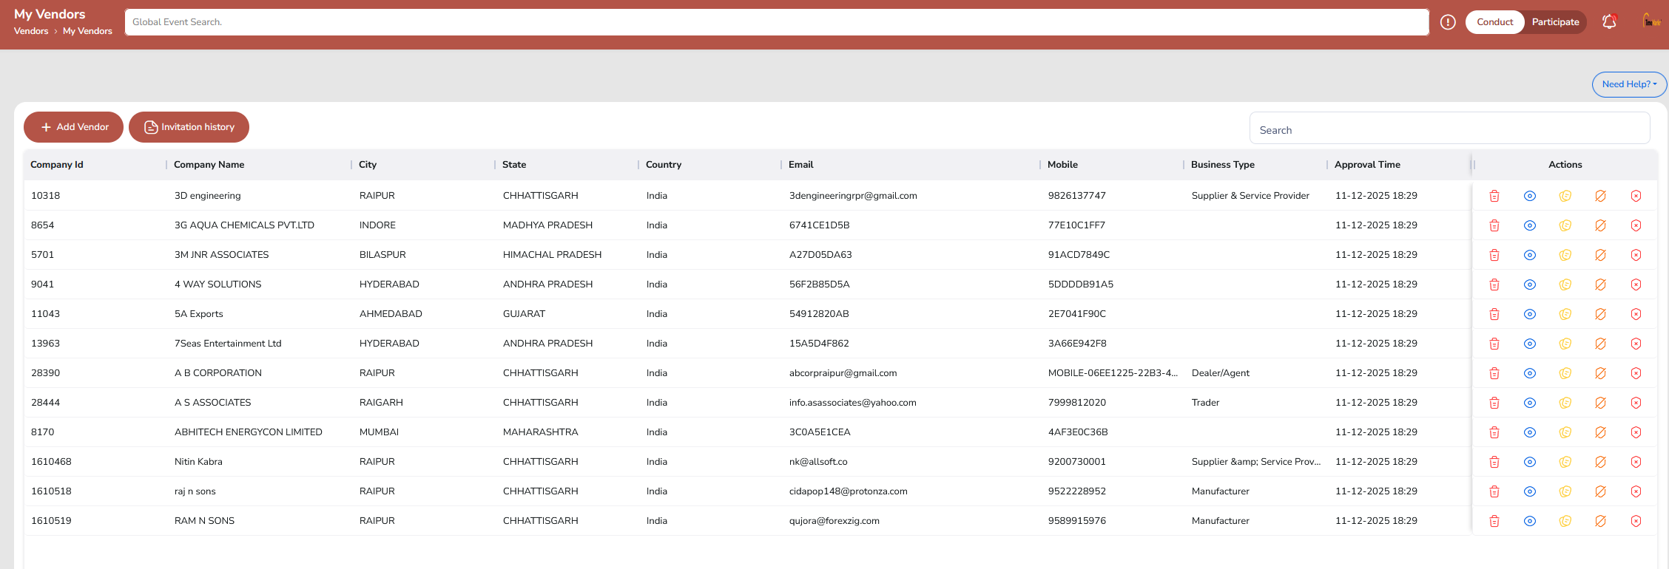Click the exclamation alert icon in header
Viewport: 1669px width, 569px height.
1448,22
